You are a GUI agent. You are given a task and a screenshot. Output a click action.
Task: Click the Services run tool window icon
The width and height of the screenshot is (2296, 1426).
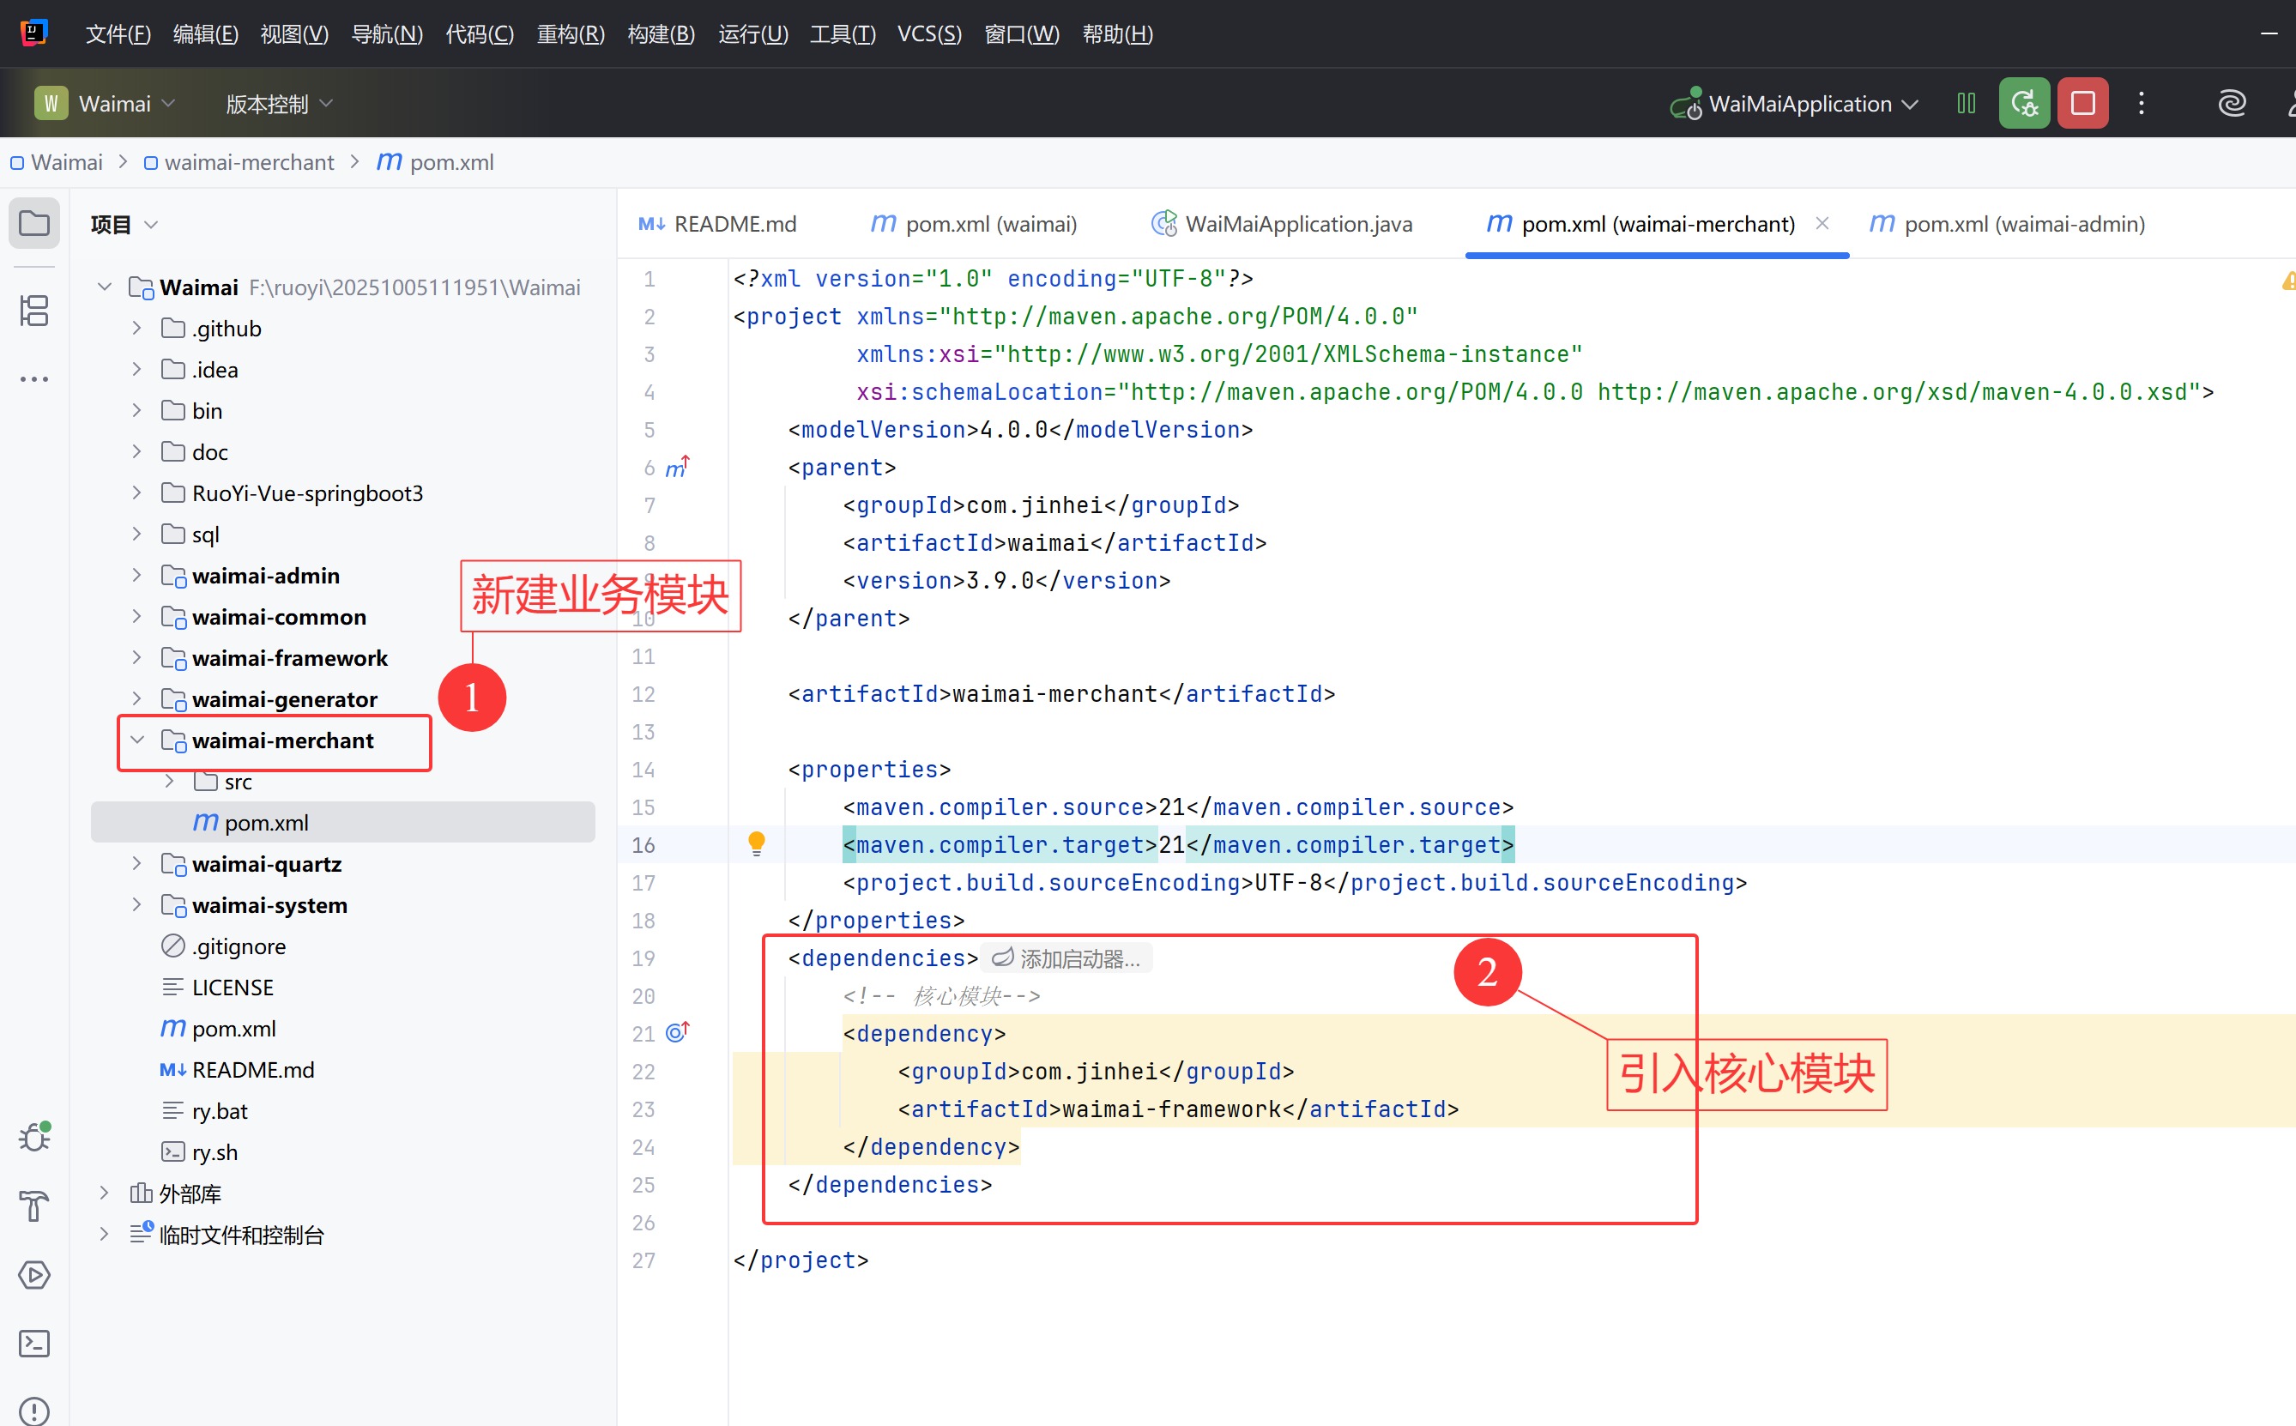(x=35, y=1275)
